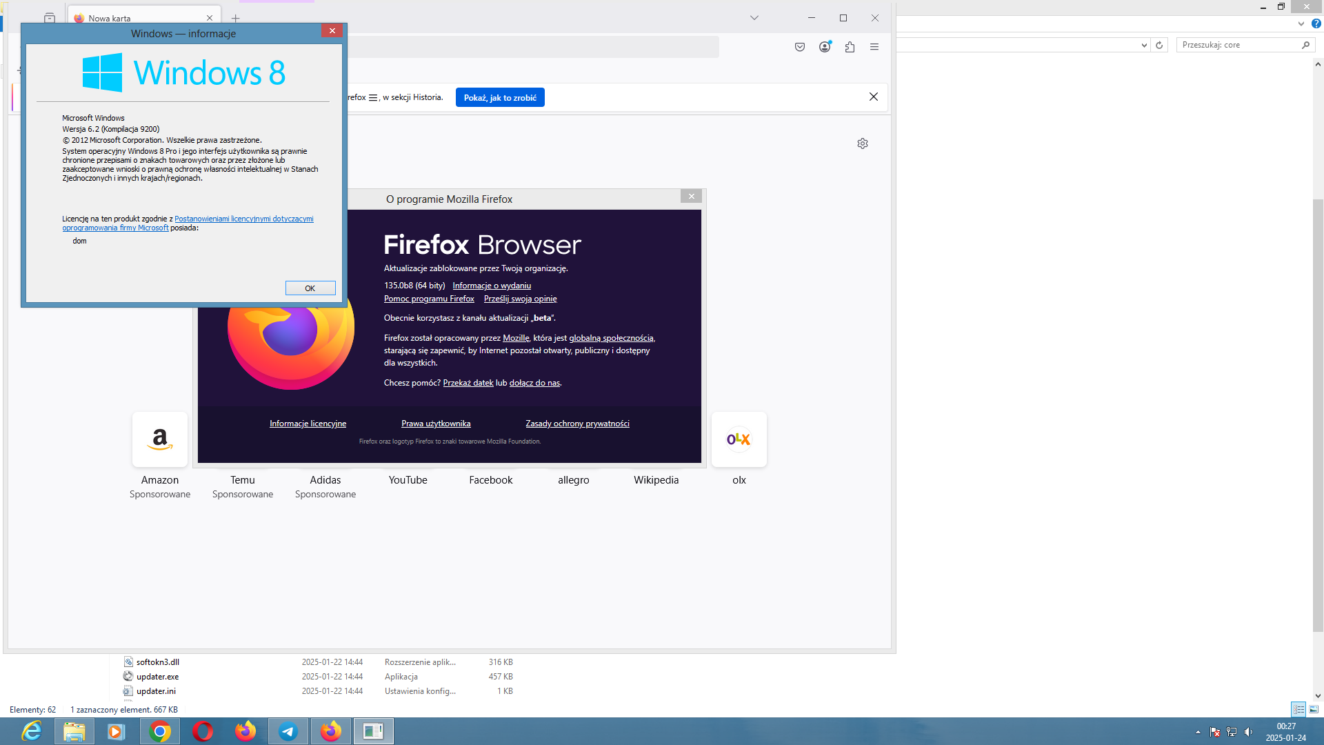Screen dimensions: 1324x745
Task: Close the Nowa karta tab
Action: [x=210, y=18]
